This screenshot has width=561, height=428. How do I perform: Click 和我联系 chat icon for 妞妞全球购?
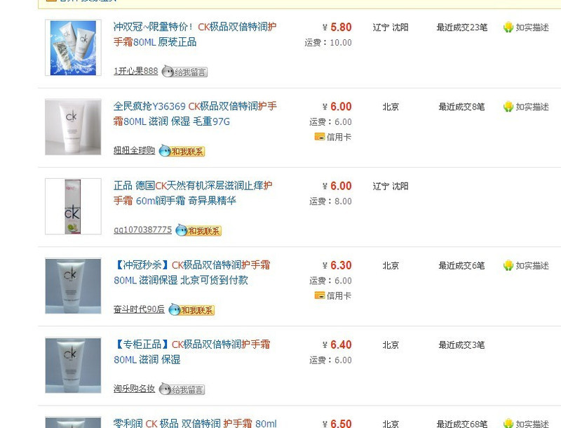tap(182, 151)
